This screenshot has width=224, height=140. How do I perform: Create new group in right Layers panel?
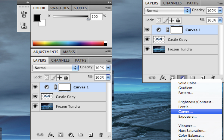pyautogui.click(x=192, y=78)
